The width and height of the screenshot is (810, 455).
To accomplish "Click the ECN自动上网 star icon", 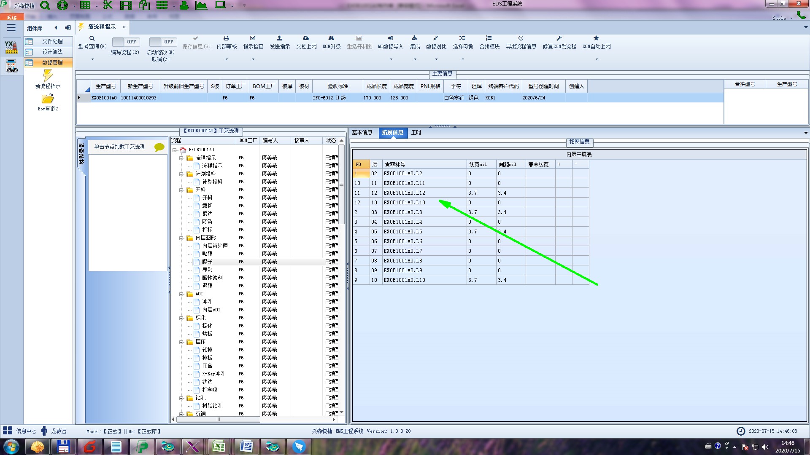I will point(596,38).
